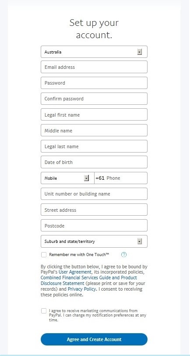190x356 pixels.
Task: Open the User Agreement link
Action: point(75,272)
